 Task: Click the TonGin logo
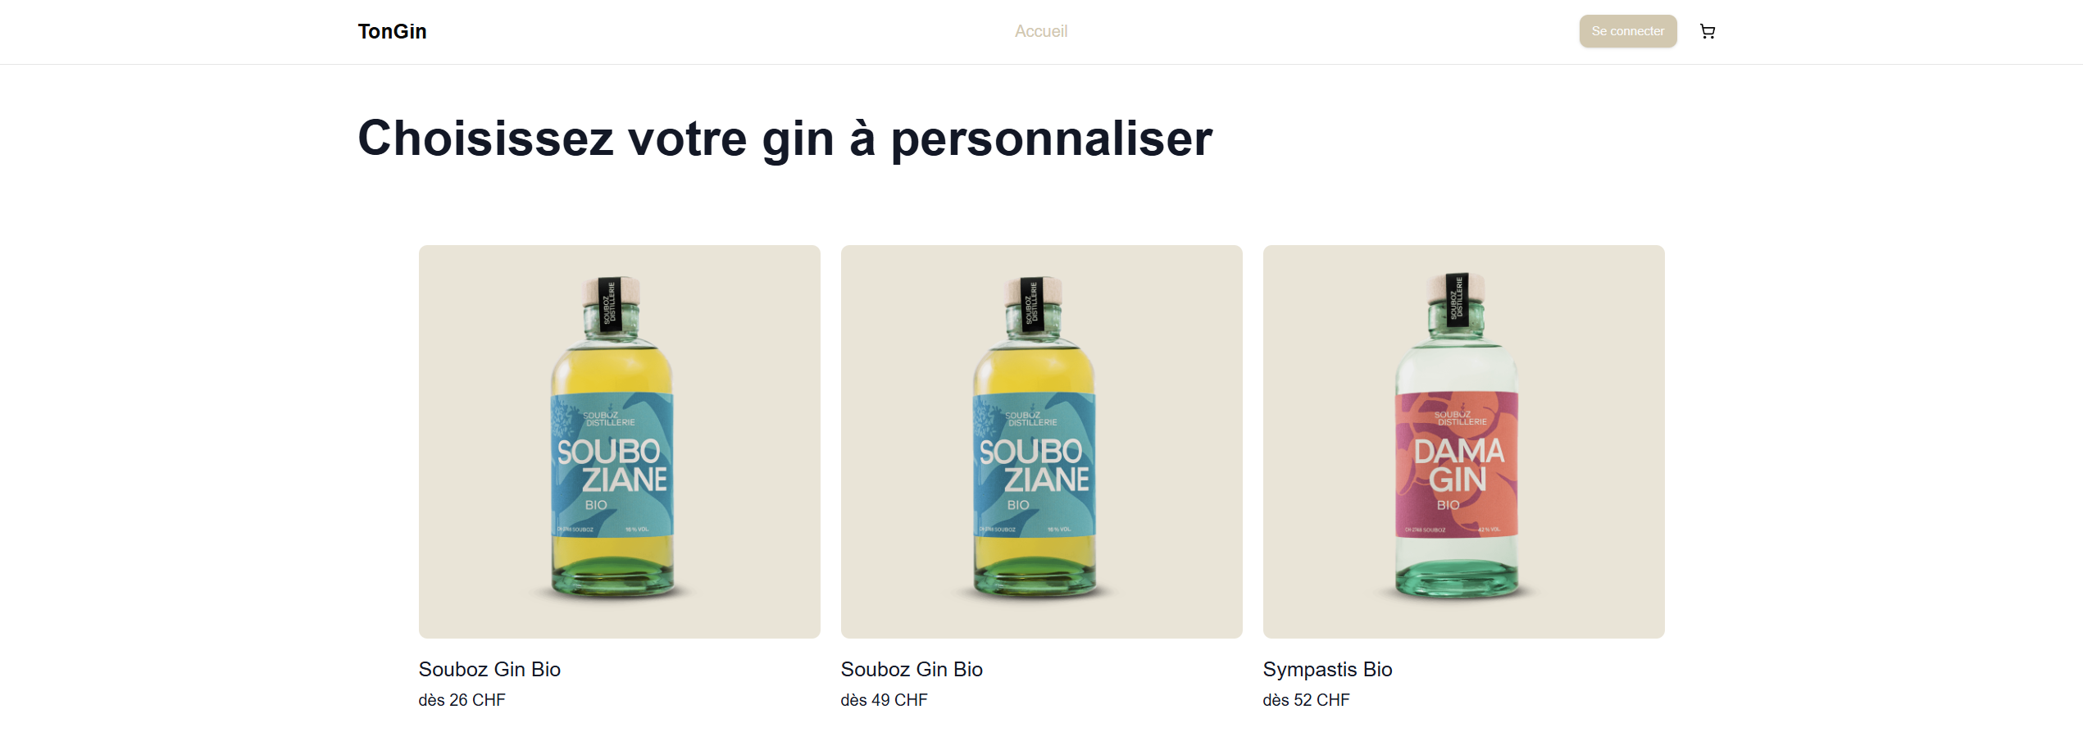[392, 31]
